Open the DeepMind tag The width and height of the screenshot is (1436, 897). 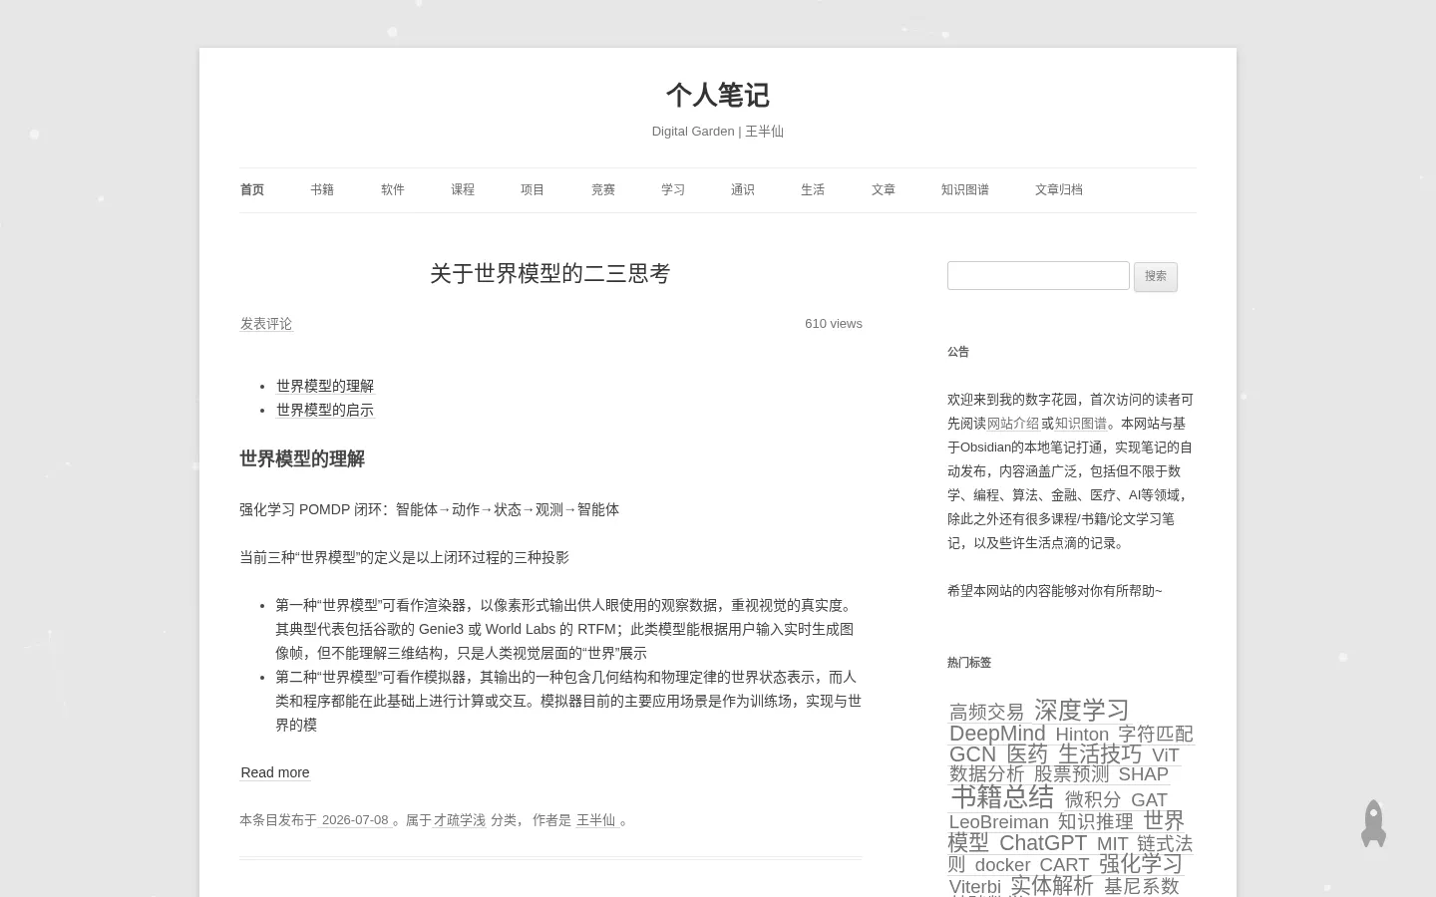997,734
